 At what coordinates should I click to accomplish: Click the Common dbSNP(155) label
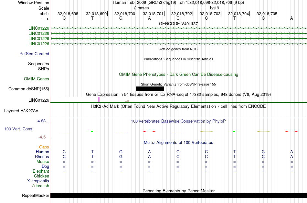click(x=28, y=89)
